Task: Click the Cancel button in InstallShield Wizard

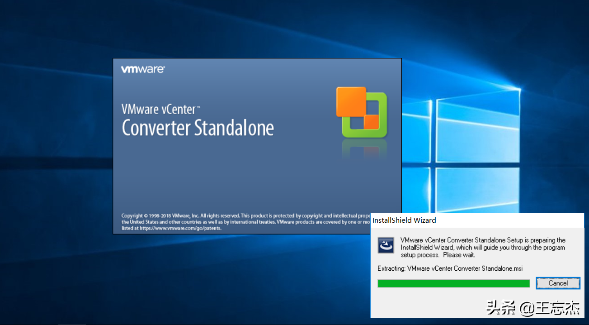Action: 558,283
